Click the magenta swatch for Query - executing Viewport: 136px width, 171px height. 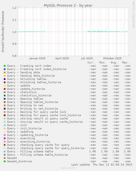5,138
